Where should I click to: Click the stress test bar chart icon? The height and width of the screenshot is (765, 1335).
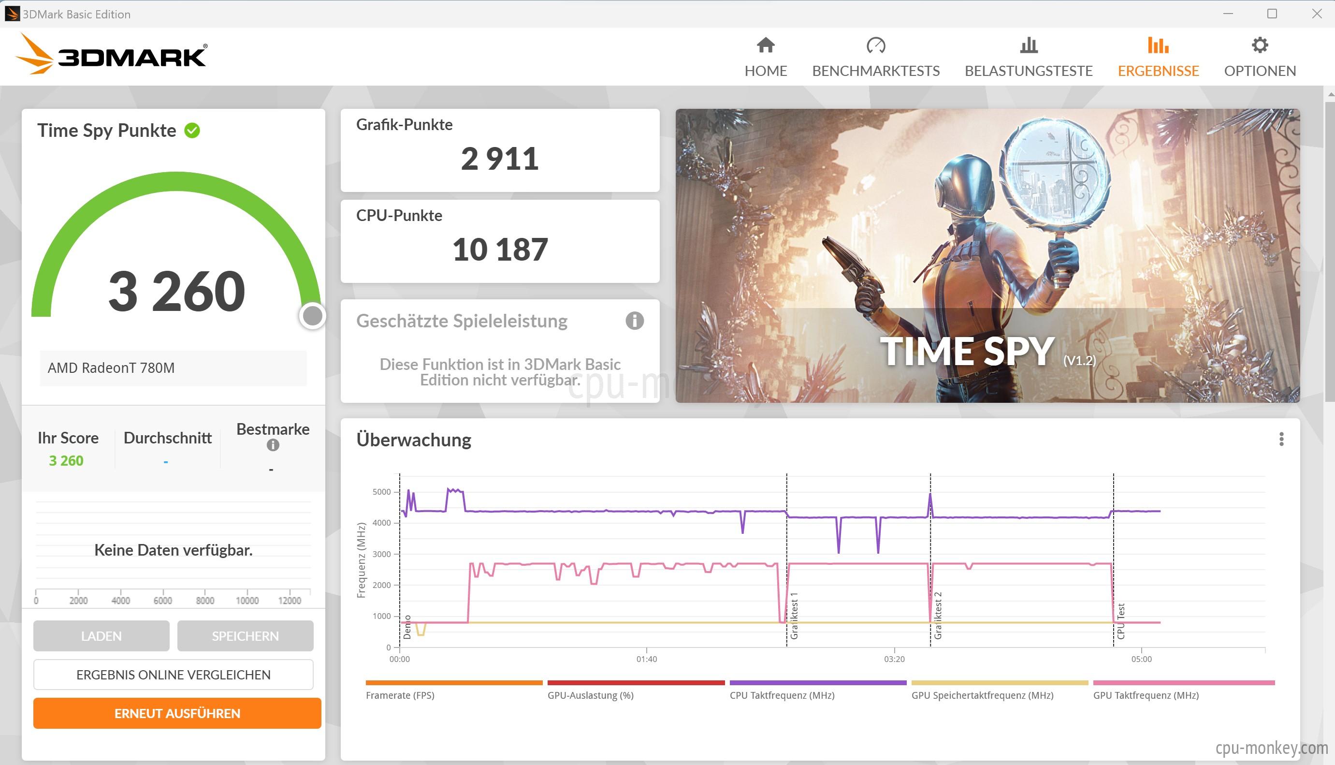tap(1028, 45)
